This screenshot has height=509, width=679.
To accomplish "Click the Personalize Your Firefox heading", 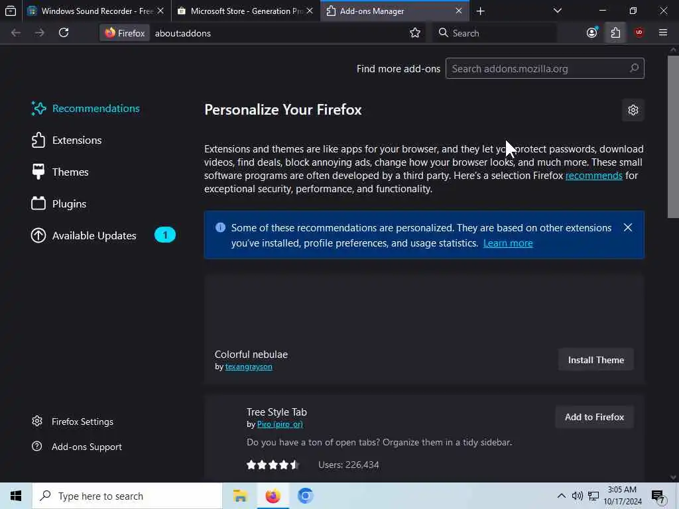I will point(282,109).
